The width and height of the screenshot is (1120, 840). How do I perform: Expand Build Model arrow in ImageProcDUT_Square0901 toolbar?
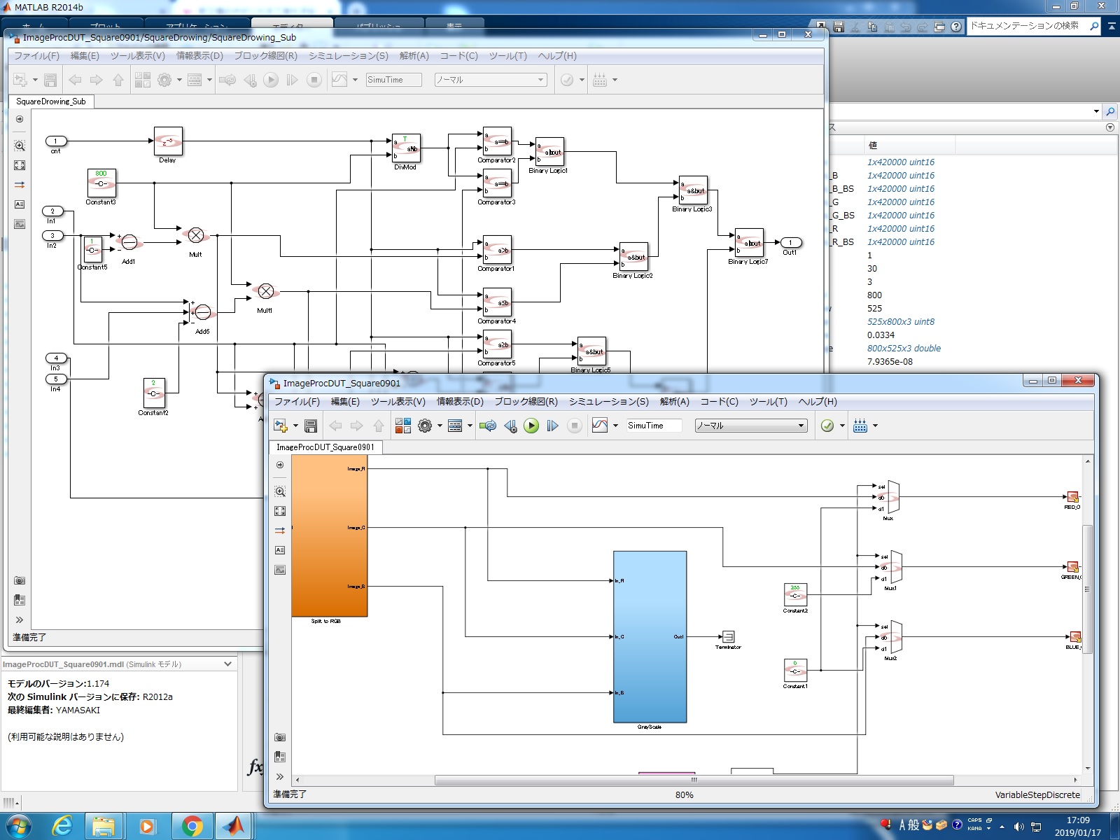(875, 426)
